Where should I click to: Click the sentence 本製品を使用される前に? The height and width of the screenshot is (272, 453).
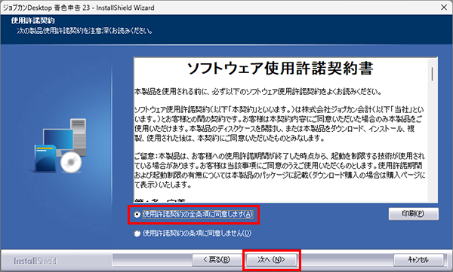click(257, 92)
